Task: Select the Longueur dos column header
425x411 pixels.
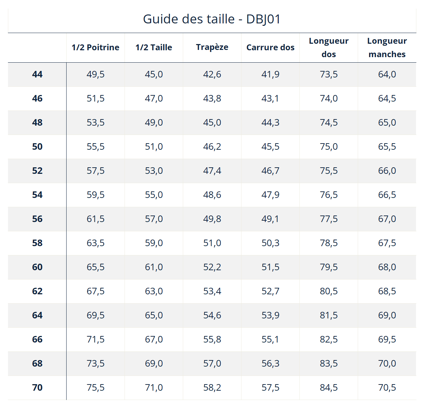Action: point(329,48)
